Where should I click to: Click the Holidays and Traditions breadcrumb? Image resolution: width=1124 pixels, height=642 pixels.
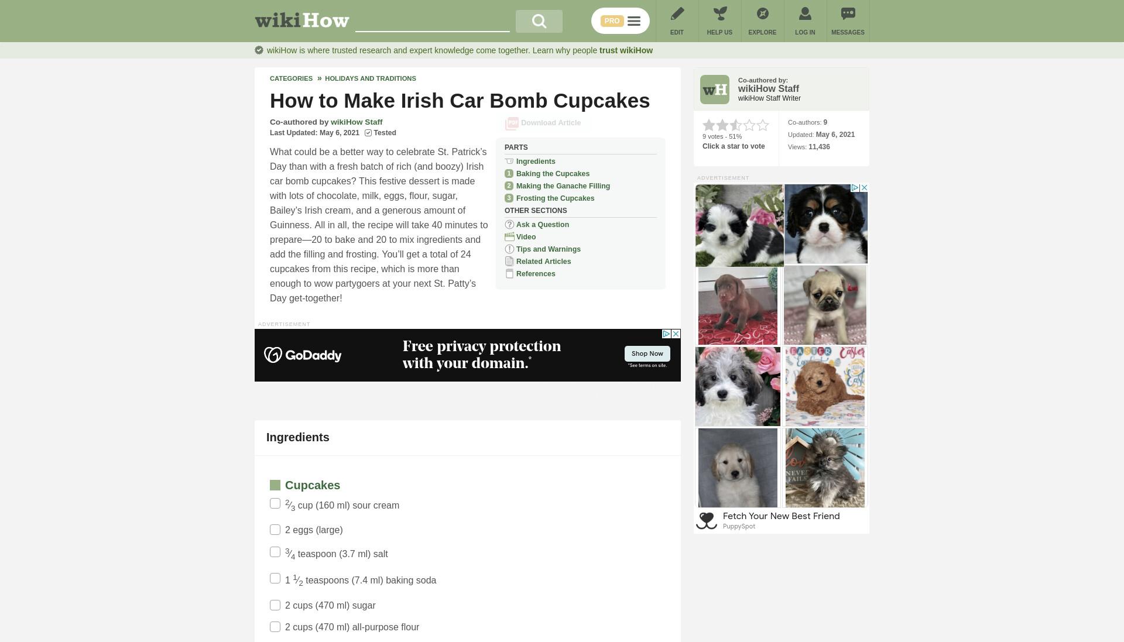[x=371, y=78]
